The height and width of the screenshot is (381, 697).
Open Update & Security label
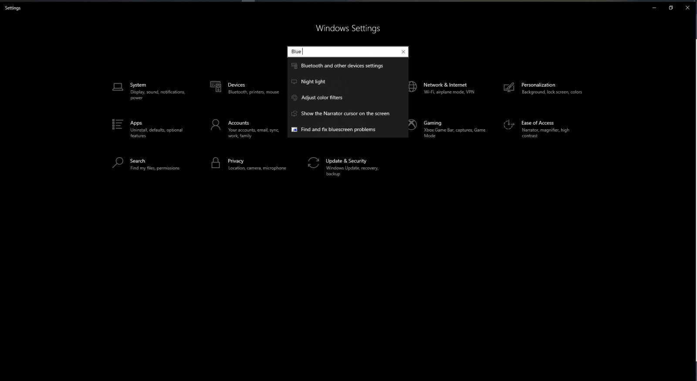(346, 161)
